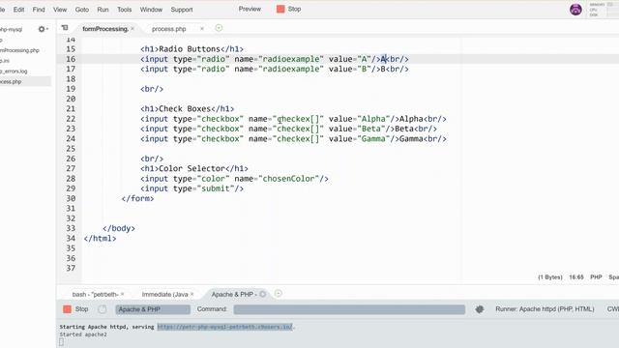Click line number 16 in the gutter
The image size is (619, 348).
(71, 59)
